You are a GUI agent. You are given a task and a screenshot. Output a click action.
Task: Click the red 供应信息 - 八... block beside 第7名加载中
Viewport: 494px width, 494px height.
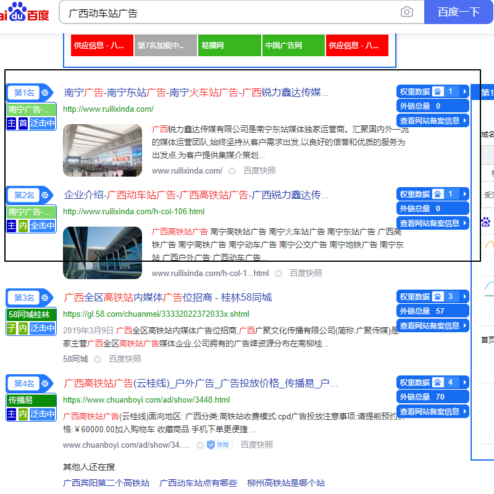(x=102, y=45)
